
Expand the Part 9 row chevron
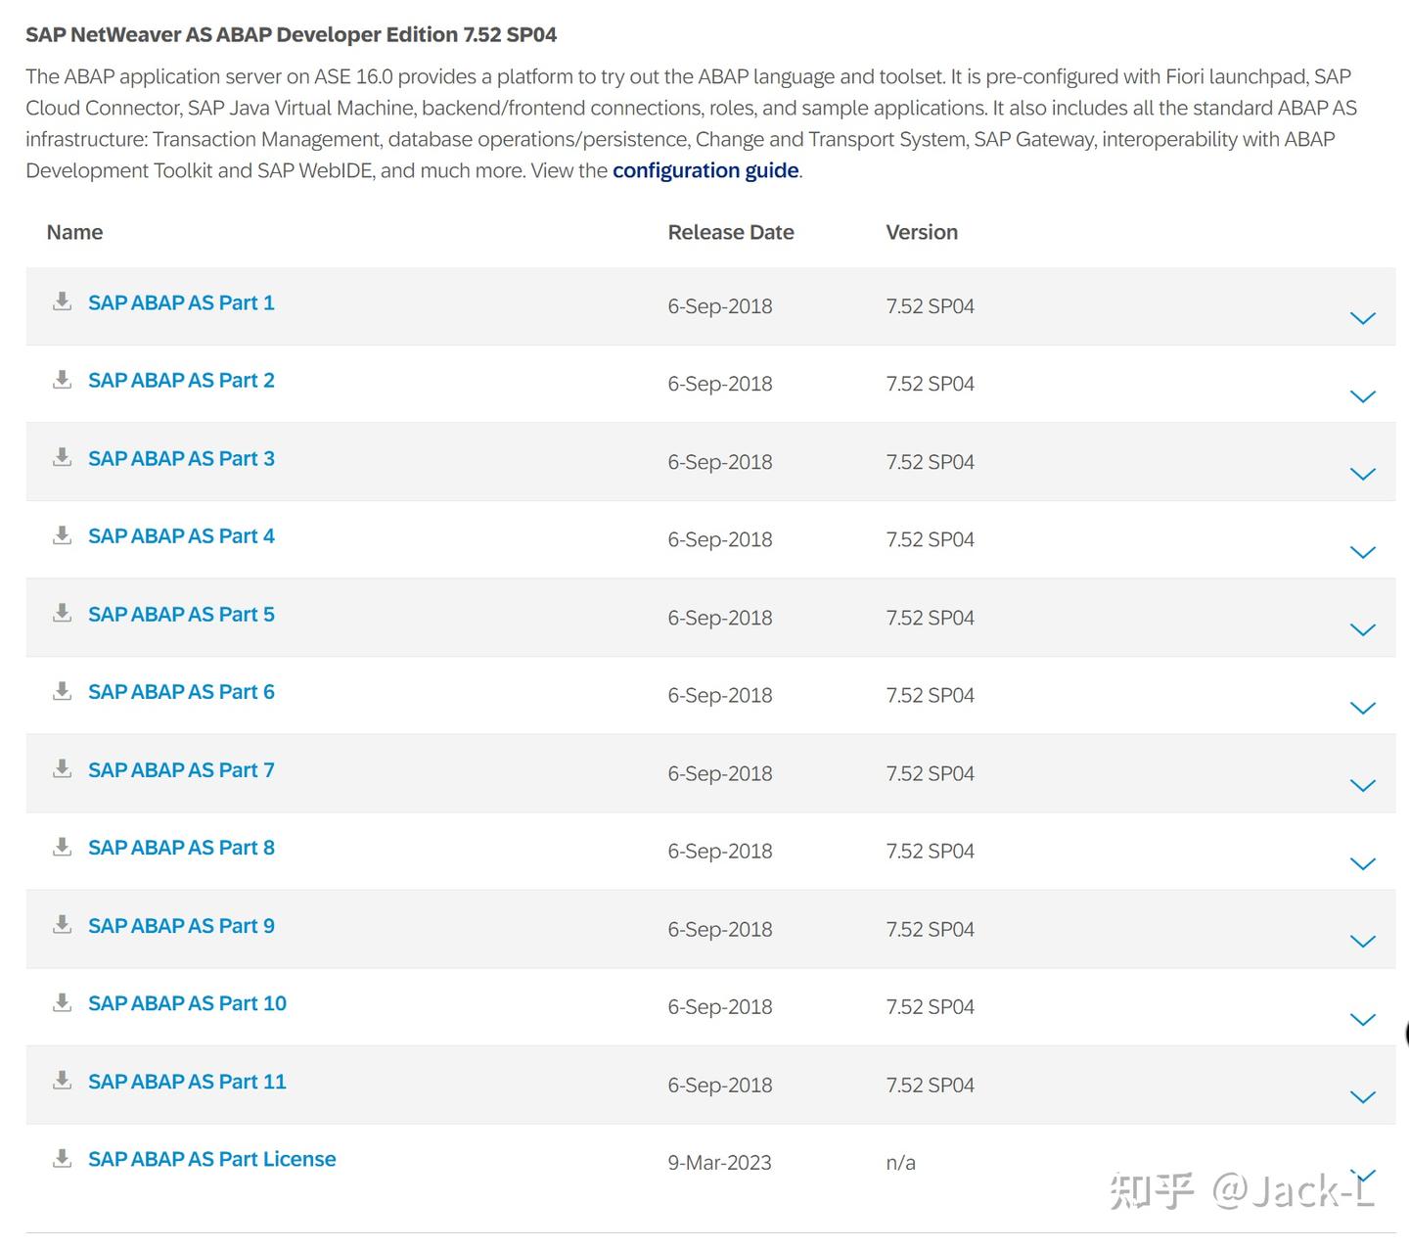click(x=1362, y=942)
